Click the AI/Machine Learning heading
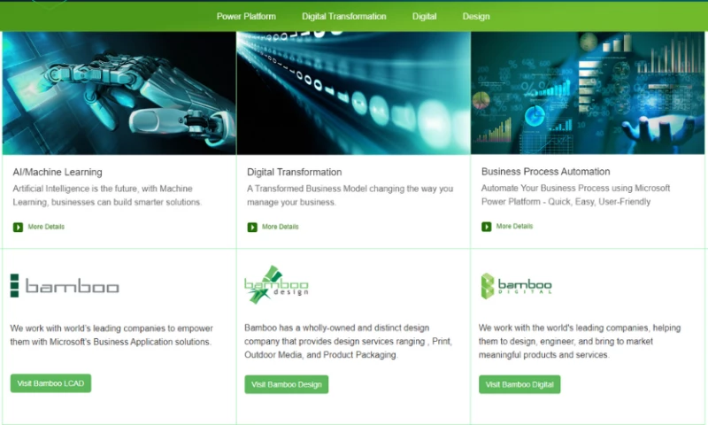The image size is (708, 425). click(58, 172)
